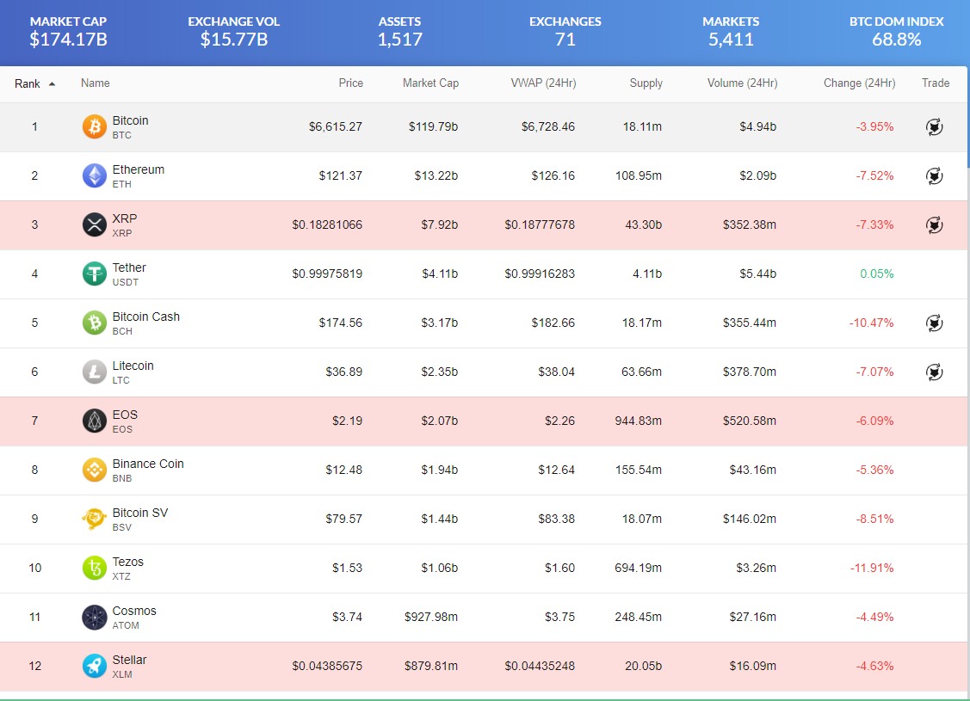The image size is (970, 701).
Task: Click Stellar price $0.04385675
Action: pyautogui.click(x=327, y=666)
